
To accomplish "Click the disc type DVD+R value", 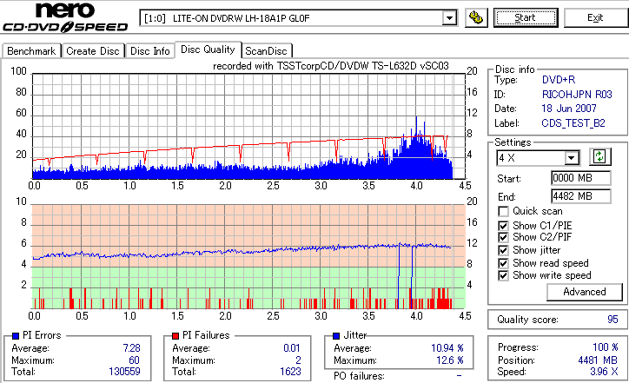I will [559, 80].
